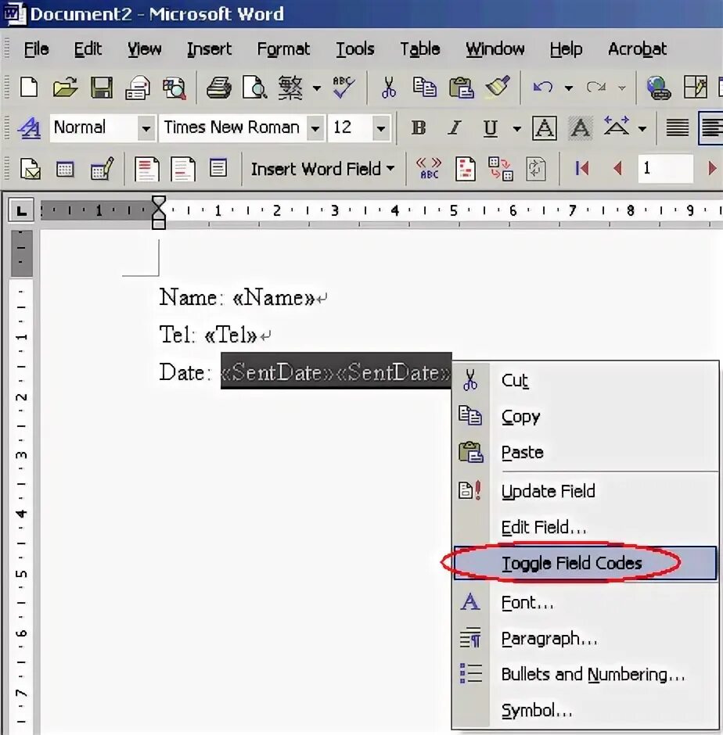Click Match Fields icon
The height and width of the screenshot is (735, 723).
click(500, 169)
